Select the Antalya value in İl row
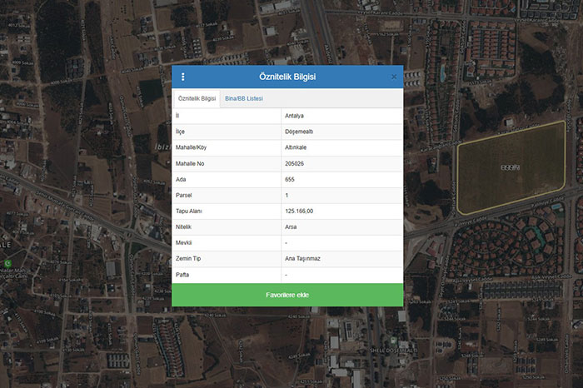583x388 pixels. click(295, 116)
